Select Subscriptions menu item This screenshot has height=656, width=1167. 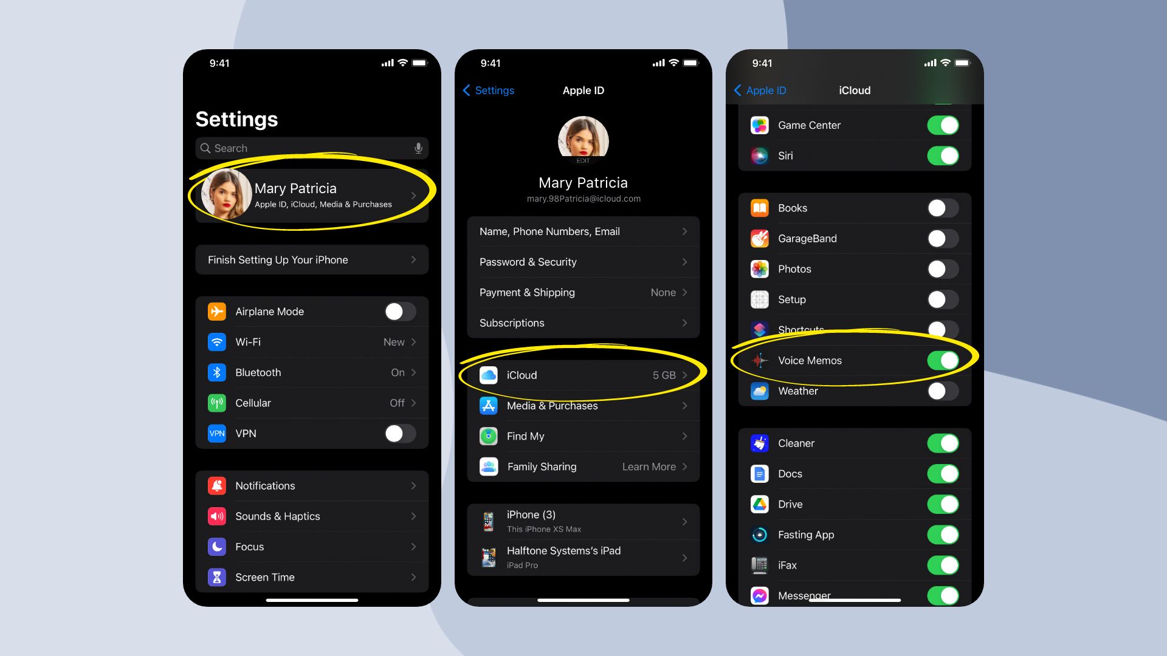[x=583, y=323]
